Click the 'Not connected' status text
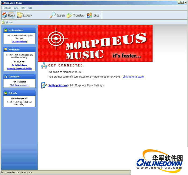Image resolution: width=188 pixels, height=175 pixels. pos(19,82)
